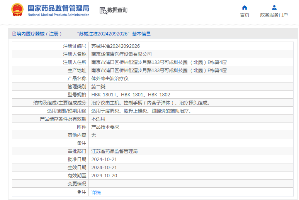The width and height of the screenshot is (299, 200).
Task: Click the 生产地址 address value
Action: pos(159,71)
